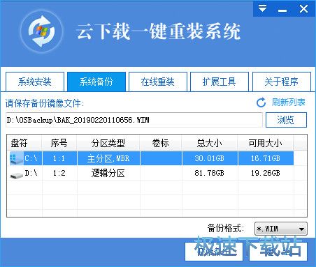The image size is (316, 267).
Task: Click the app logo with circular arrows
Action: click(41, 31)
